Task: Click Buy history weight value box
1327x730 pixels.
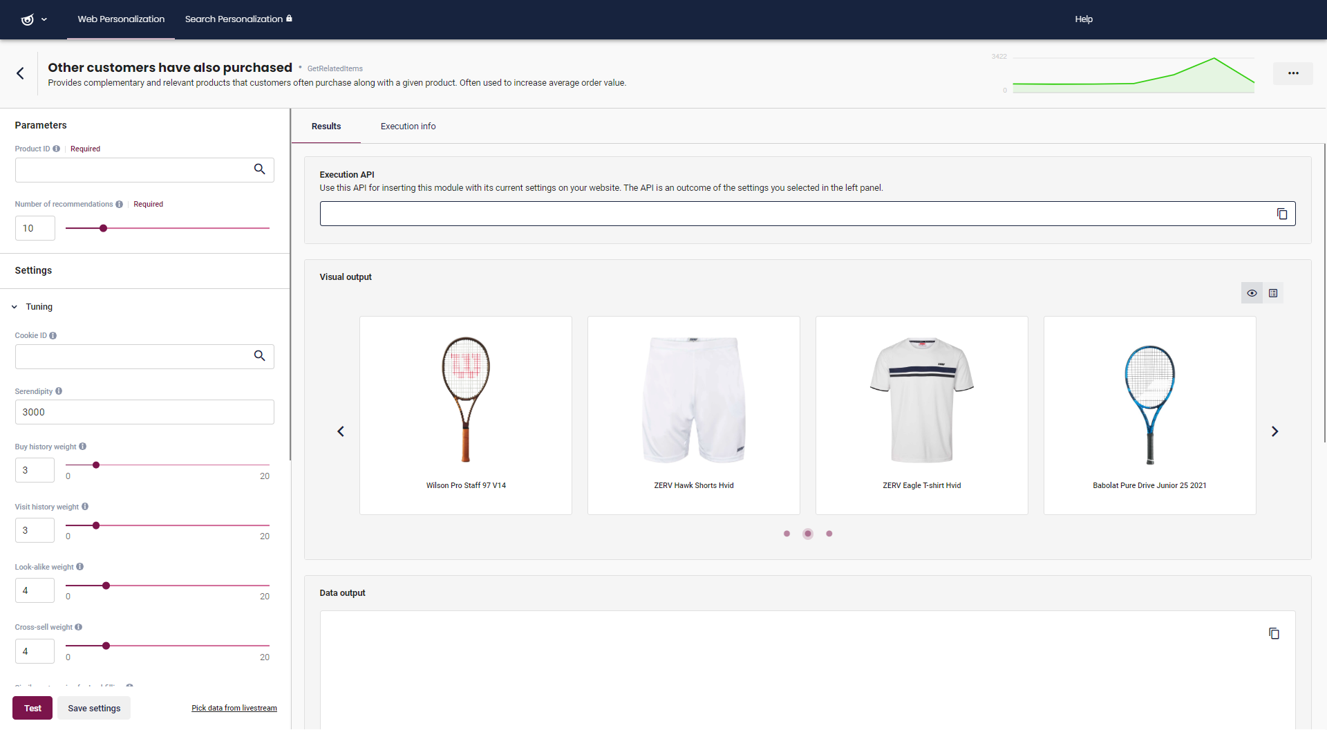Action: pyautogui.click(x=35, y=470)
